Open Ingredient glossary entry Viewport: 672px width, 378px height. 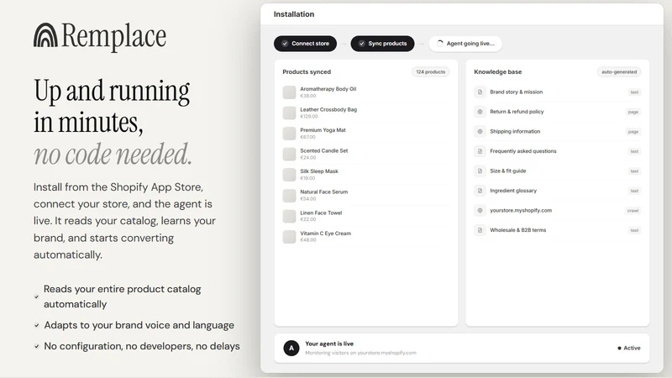[557, 191]
